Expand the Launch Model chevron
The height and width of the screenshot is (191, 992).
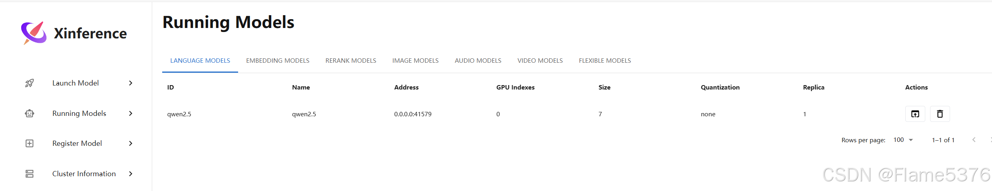click(131, 83)
